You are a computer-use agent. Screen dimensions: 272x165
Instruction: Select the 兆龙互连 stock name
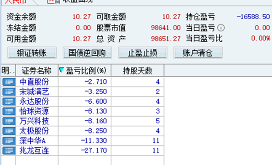(x=34, y=150)
